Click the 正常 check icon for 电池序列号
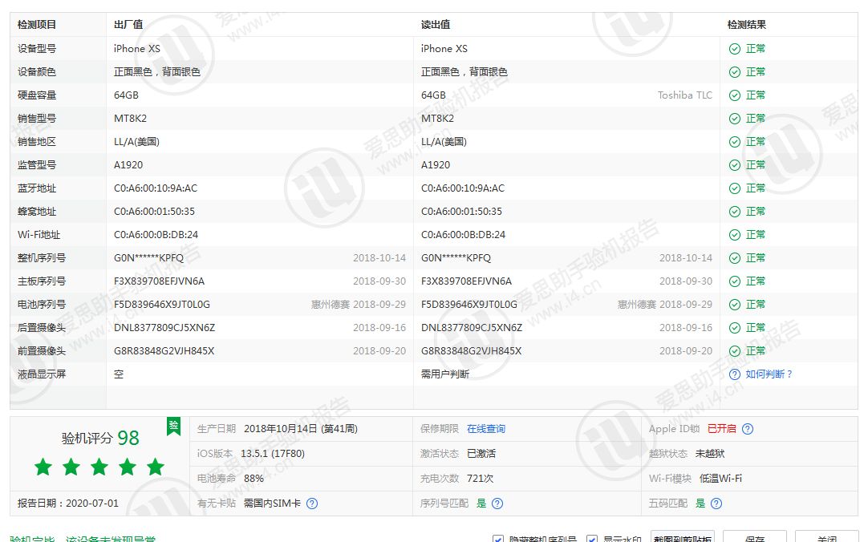868x542 pixels. point(735,304)
